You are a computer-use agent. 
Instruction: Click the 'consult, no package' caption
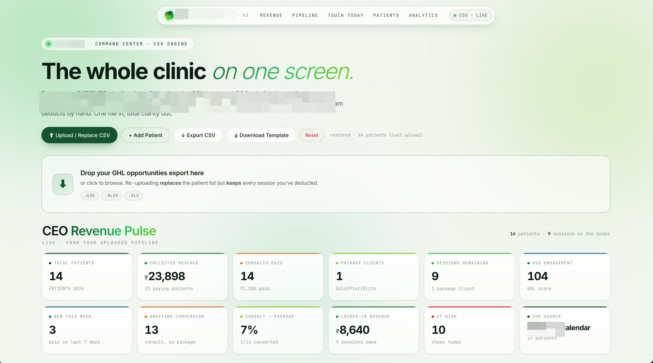(170, 342)
